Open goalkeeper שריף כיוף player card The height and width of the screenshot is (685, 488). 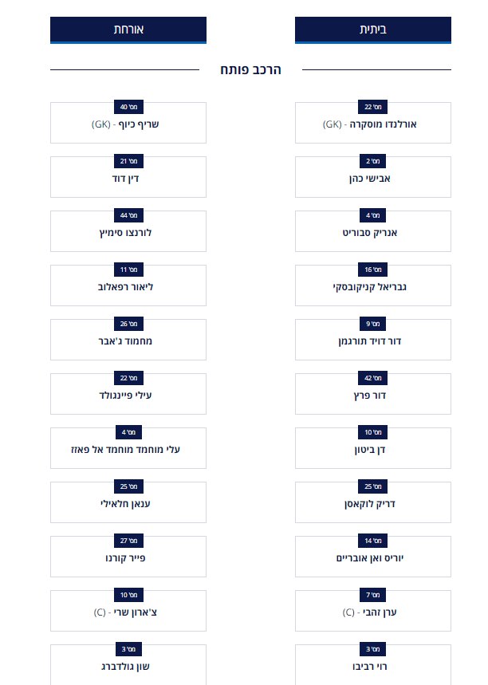[128, 124]
